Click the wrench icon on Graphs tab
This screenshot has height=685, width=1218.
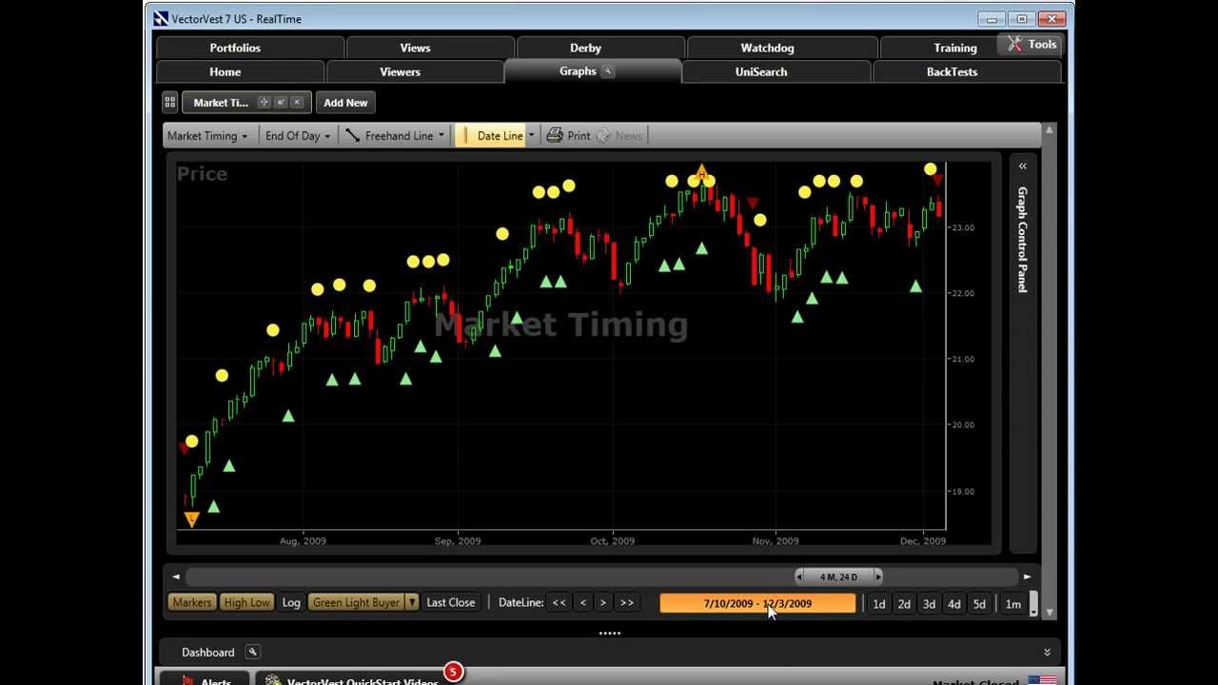(608, 71)
